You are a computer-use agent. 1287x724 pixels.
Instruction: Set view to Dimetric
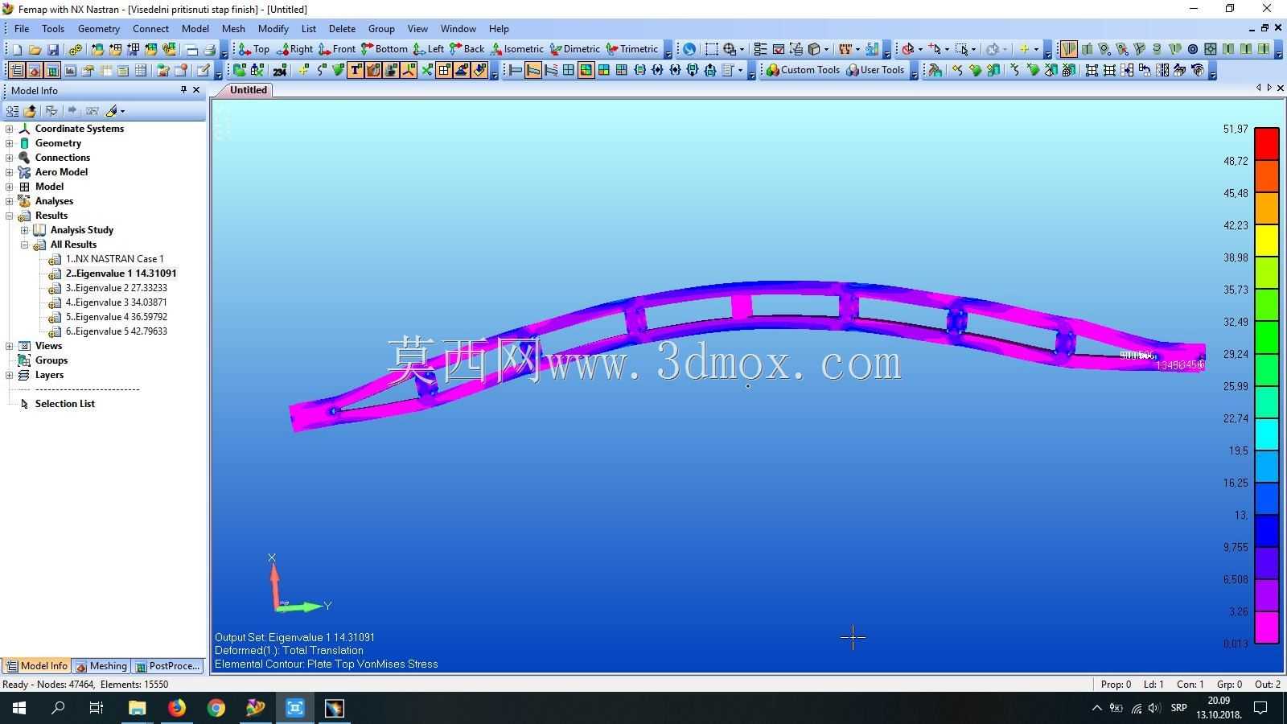575,49
